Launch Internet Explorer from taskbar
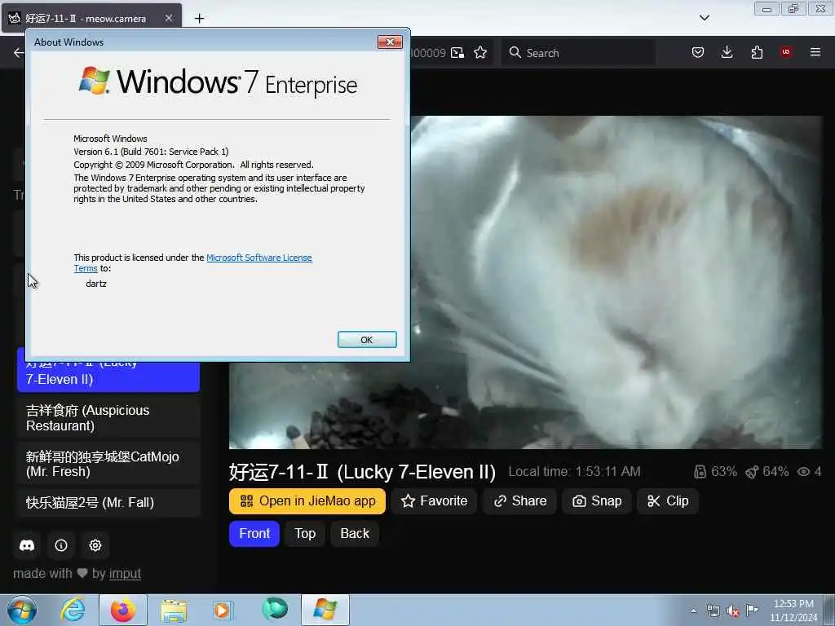 (73, 610)
